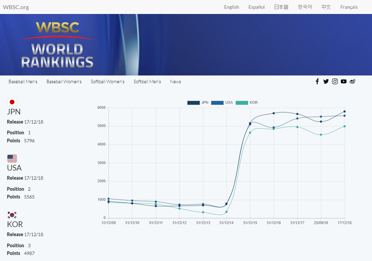Click x-axis label 25/09/18
Screen dimensions: 372x261
click(x=321, y=223)
